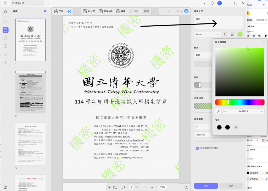Confirm the watermark with 完成
Screen dimensions: 268x191
tap(206, 186)
